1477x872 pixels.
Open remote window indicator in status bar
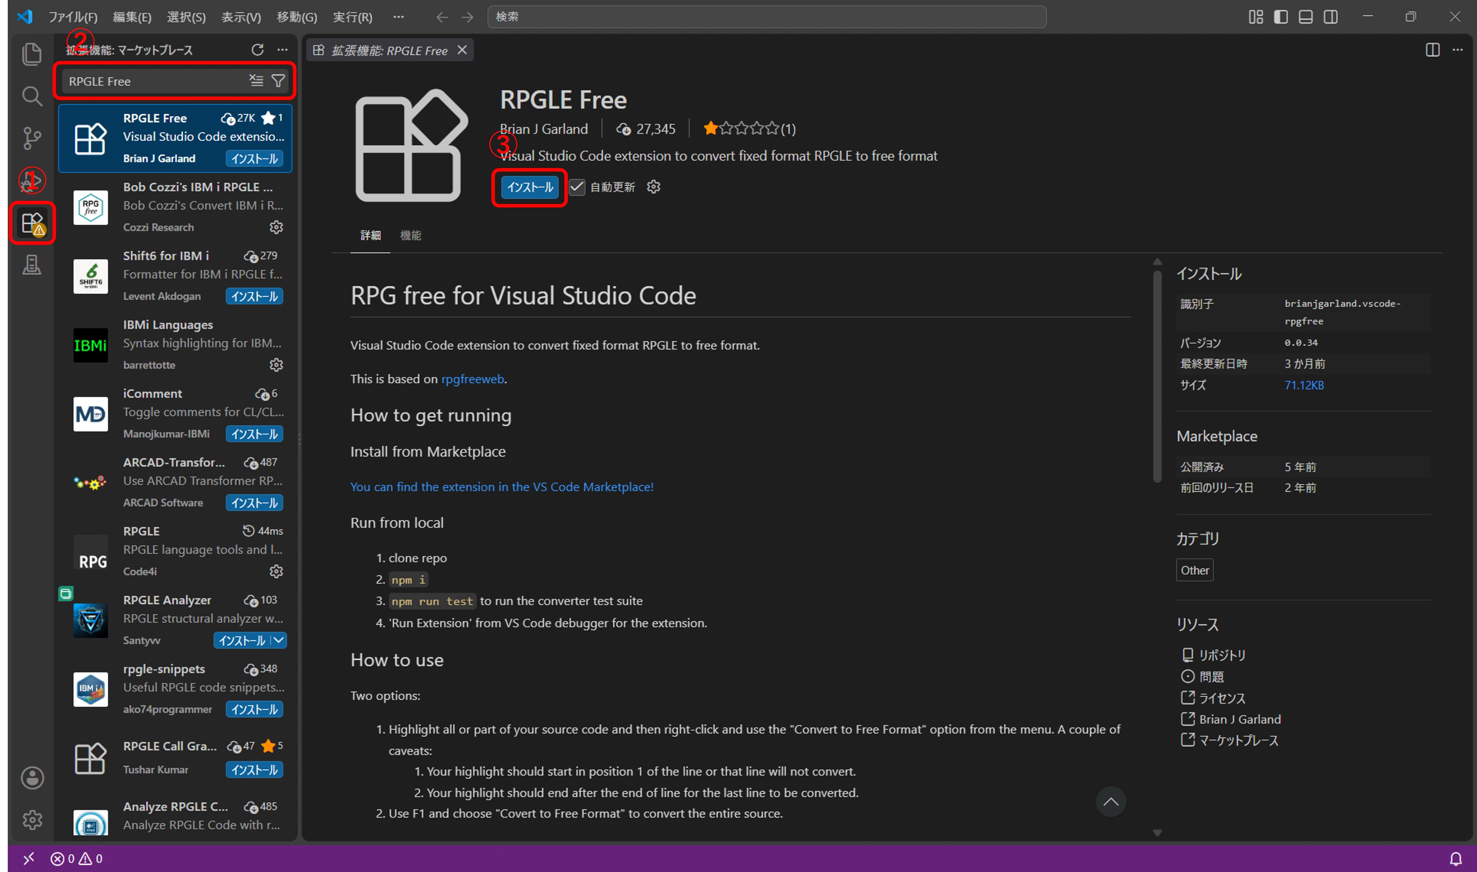29,859
